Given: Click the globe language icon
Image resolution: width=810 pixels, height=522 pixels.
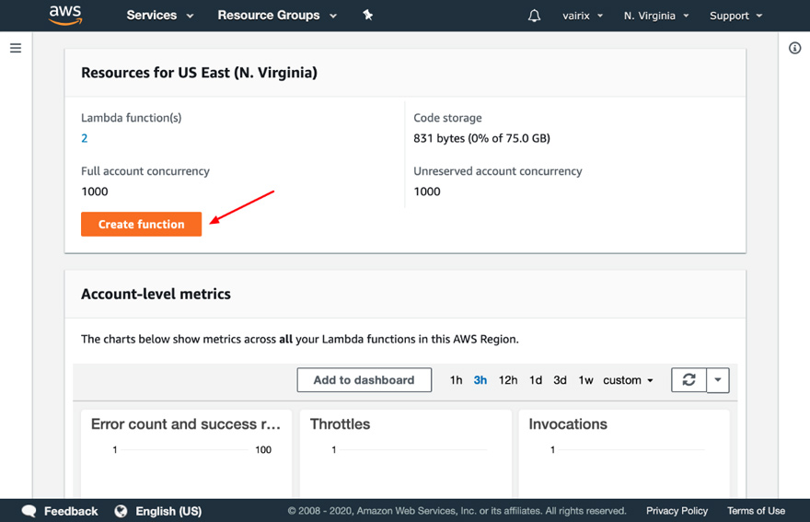Looking at the screenshot, I should (121, 511).
